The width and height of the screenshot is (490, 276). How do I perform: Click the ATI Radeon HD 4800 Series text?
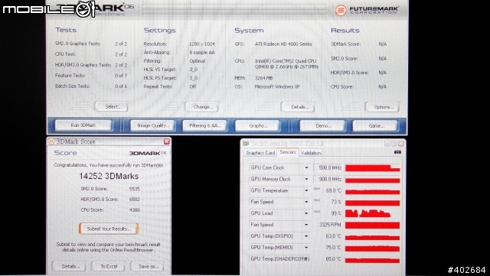283,44
